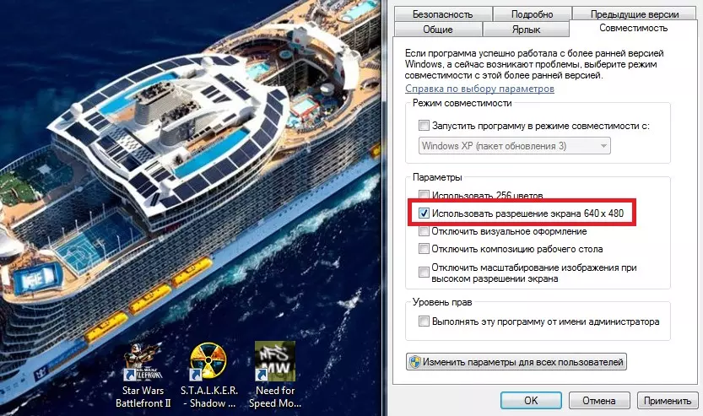Enable Запустить программу в режиме совместимости checkbox
Image resolution: width=703 pixels, height=416 pixels.
(424, 126)
